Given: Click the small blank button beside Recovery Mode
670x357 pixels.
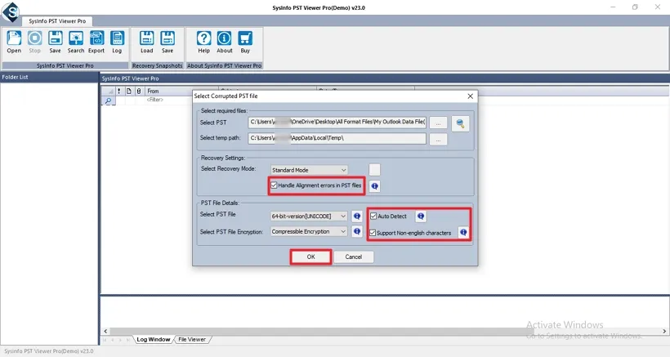Looking at the screenshot, I should point(374,170).
